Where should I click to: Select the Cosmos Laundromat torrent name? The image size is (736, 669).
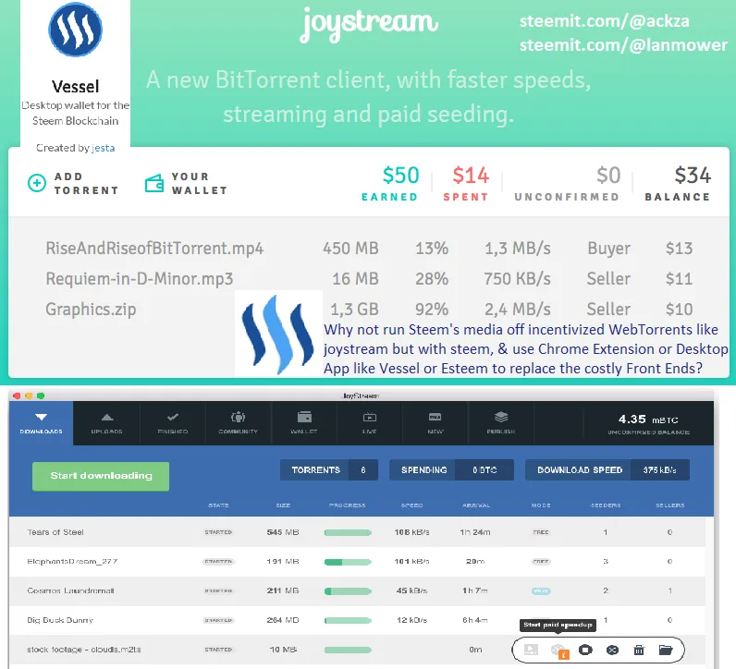(x=70, y=591)
